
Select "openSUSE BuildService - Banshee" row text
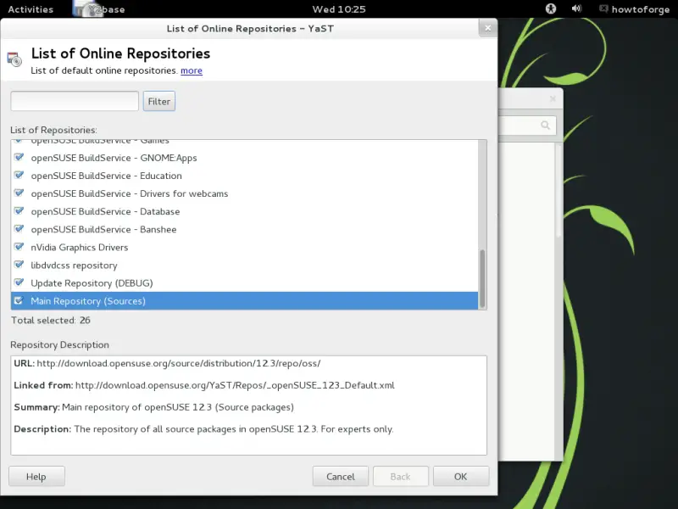point(103,229)
